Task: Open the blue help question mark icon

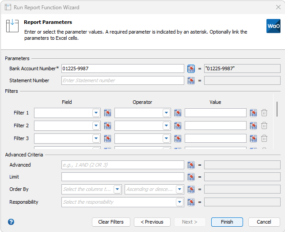Action: (x=11, y=222)
